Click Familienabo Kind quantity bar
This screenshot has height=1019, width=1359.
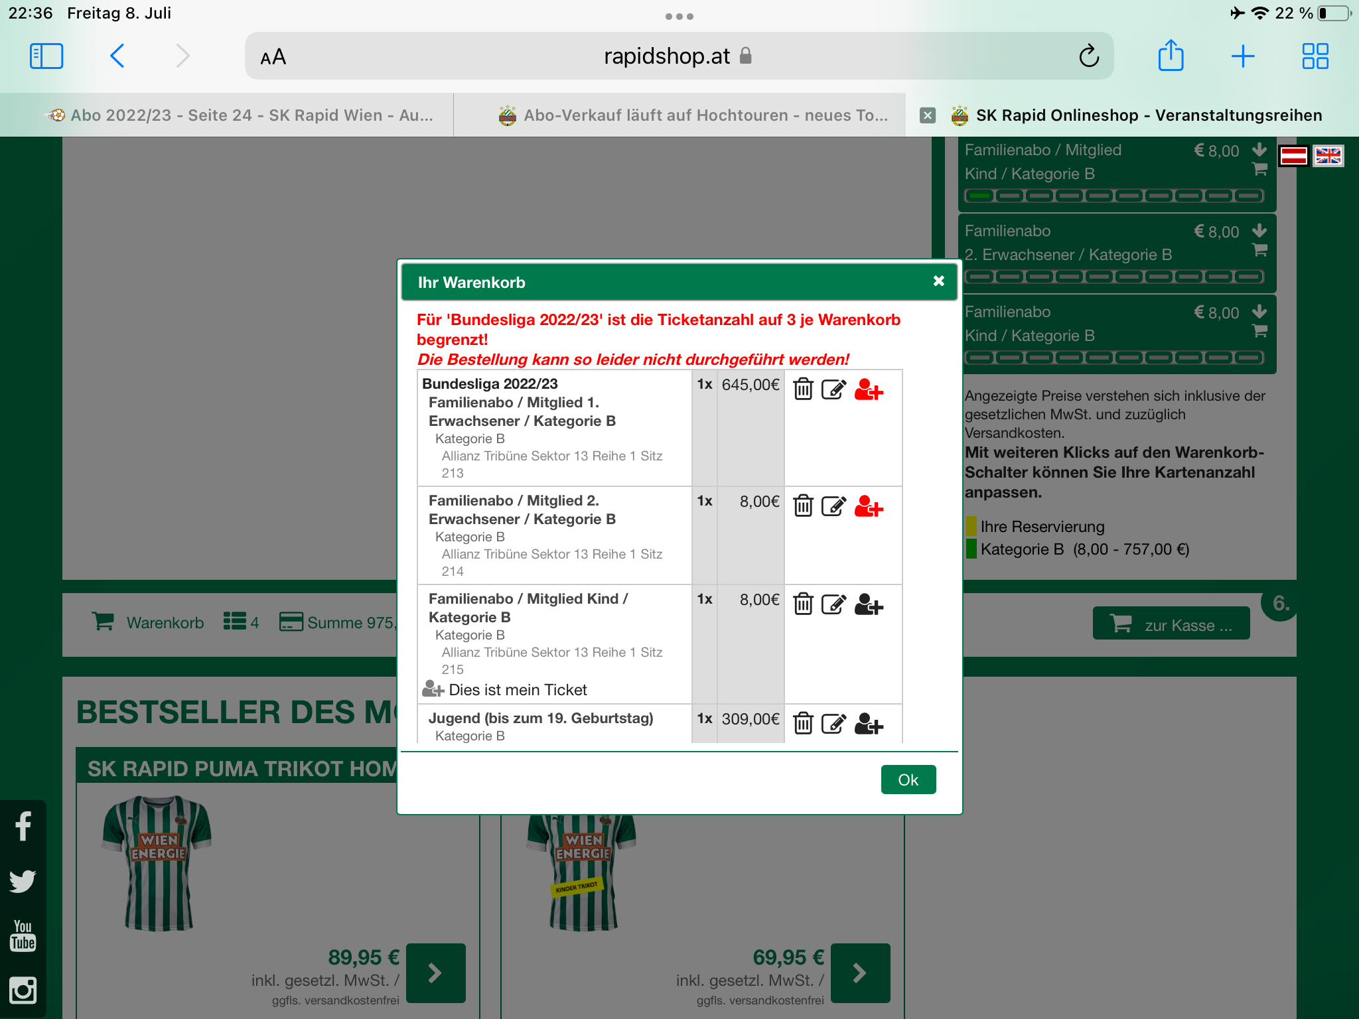[x=1115, y=358]
